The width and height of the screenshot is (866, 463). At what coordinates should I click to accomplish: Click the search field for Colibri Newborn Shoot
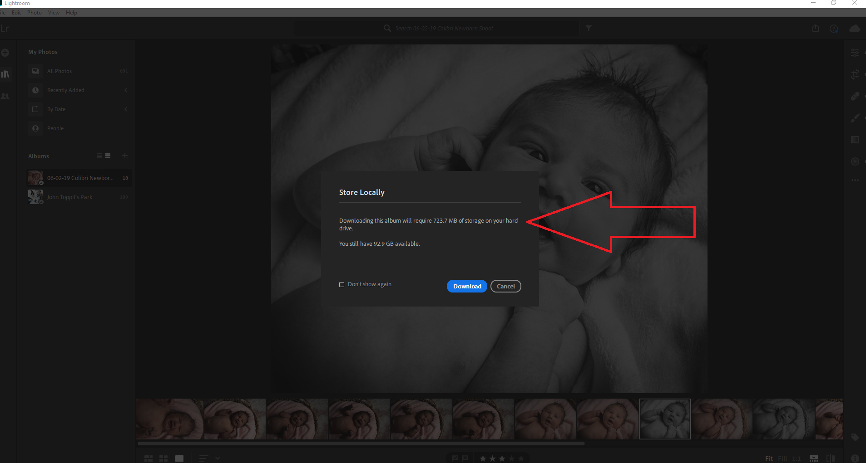point(437,28)
